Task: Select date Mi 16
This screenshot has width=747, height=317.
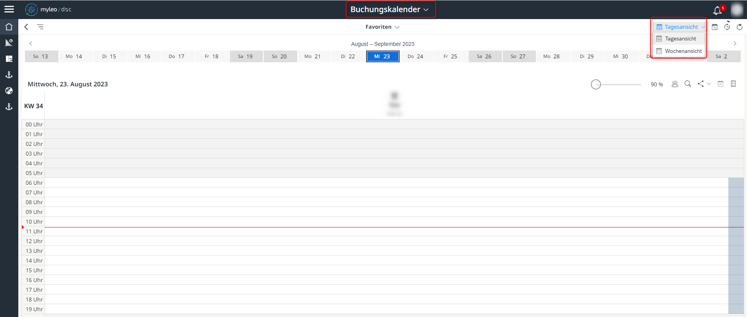Action: tap(144, 56)
